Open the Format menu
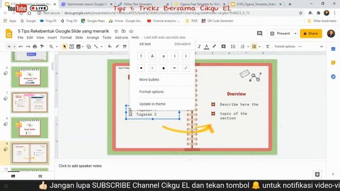The width and height of the screenshot is (340, 191). pyautogui.click(x=66, y=38)
